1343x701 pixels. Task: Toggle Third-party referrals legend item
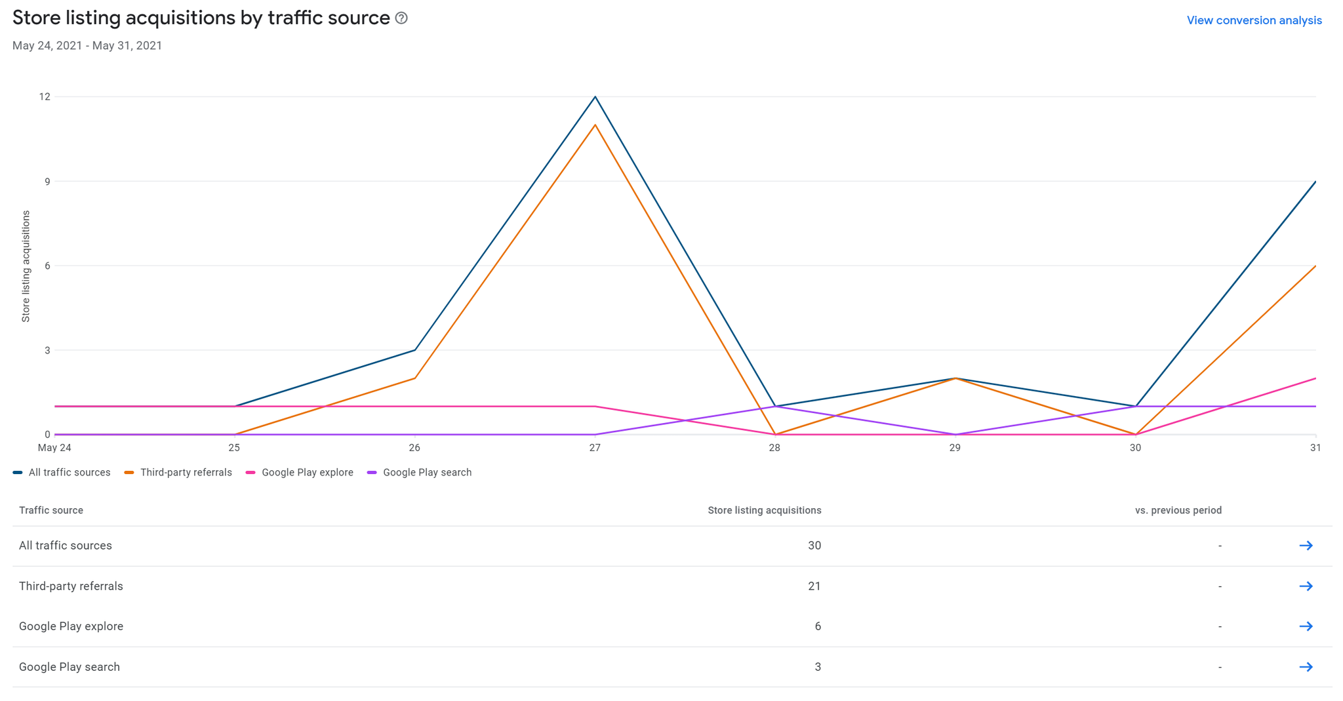click(178, 472)
